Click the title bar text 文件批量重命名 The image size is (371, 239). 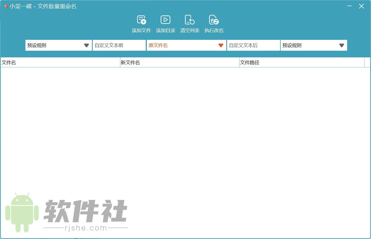pos(56,6)
